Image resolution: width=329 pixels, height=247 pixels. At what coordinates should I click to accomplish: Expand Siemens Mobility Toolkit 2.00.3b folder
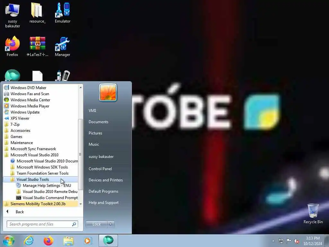41,204
